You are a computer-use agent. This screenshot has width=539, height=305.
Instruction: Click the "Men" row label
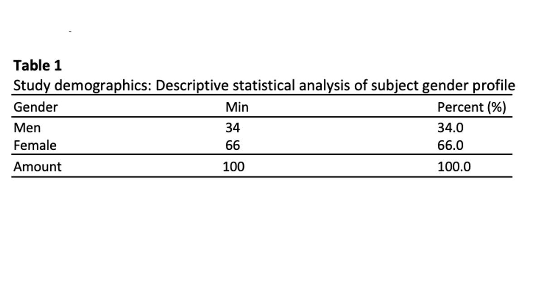click(x=27, y=128)
